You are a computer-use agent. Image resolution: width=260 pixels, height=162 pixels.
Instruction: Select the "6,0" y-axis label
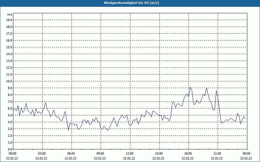pyautogui.click(x=10, y=109)
